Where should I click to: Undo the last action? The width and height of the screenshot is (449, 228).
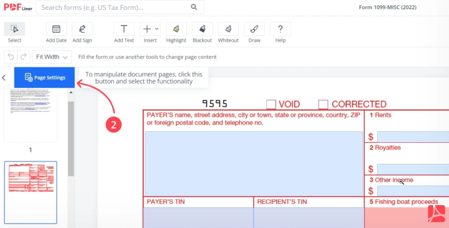(x=11, y=57)
